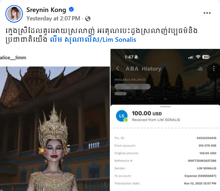Screen dimensions: 220x191
Task: Click the transaction ID 44334334010
Action: tap(206, 138)
